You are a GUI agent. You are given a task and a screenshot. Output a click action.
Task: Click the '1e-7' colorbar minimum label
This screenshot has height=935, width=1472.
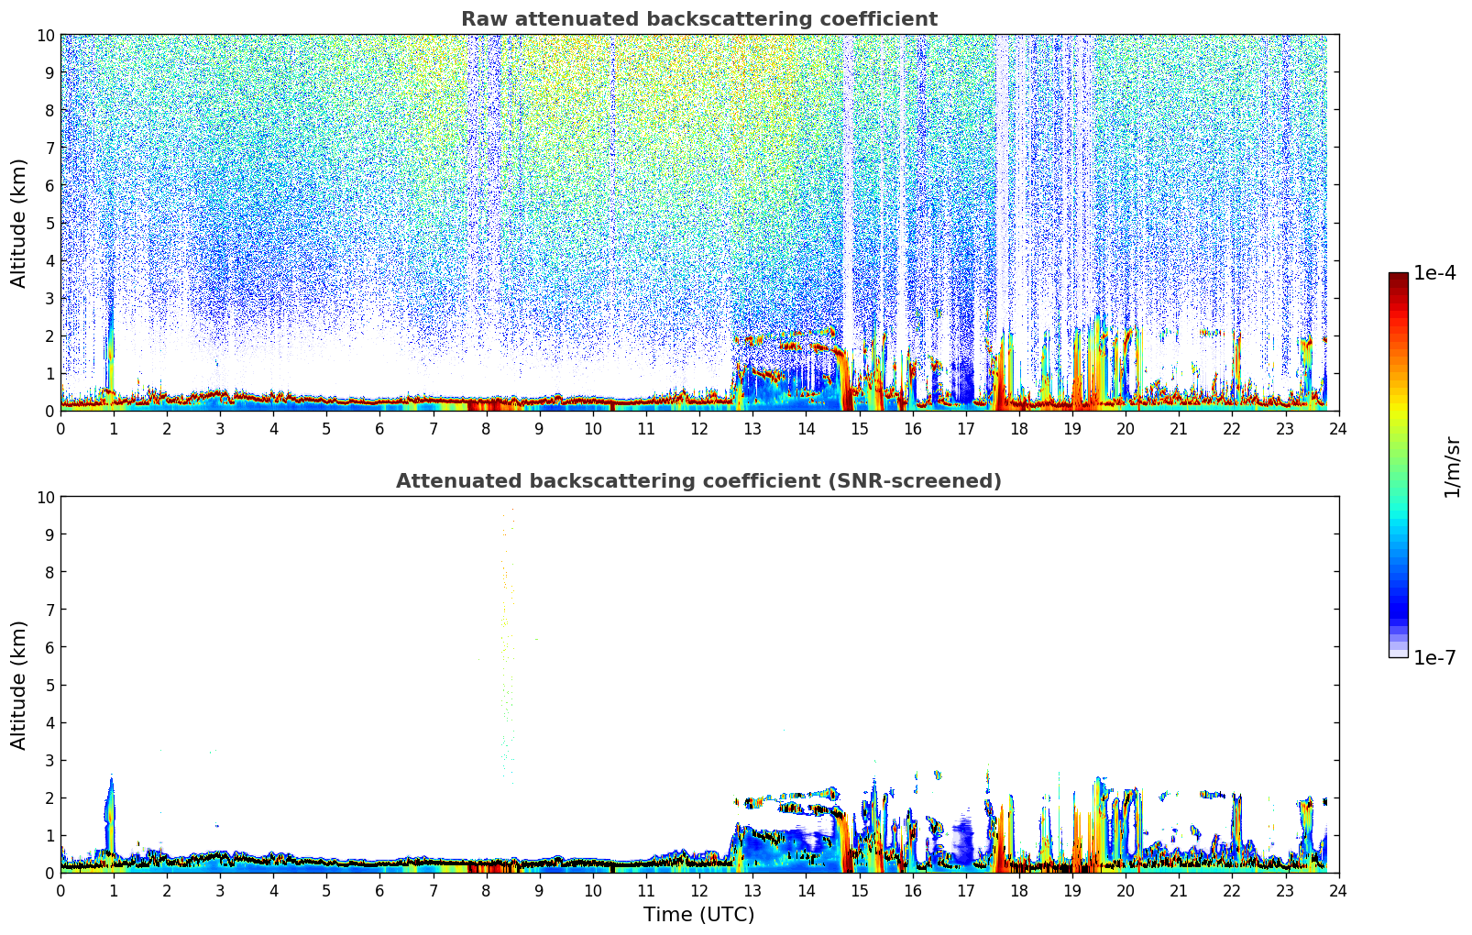click(1434, 657)
